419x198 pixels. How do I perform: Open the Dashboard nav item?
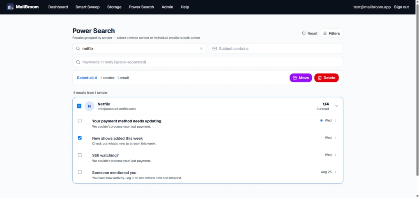point(58,7)
